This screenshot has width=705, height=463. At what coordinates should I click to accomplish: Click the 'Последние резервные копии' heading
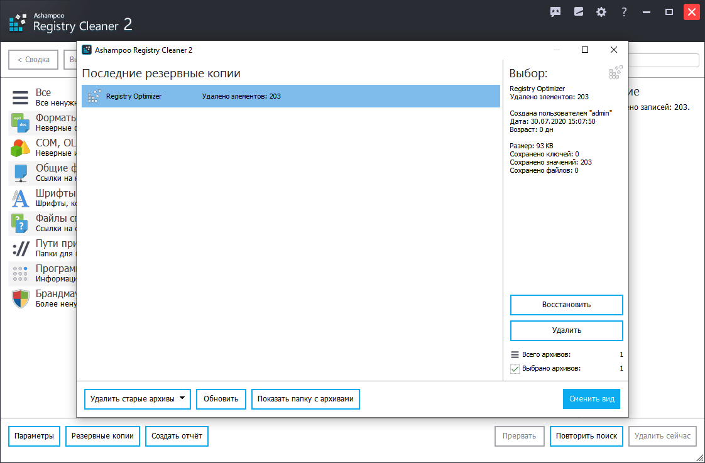[x=161, y=74]
